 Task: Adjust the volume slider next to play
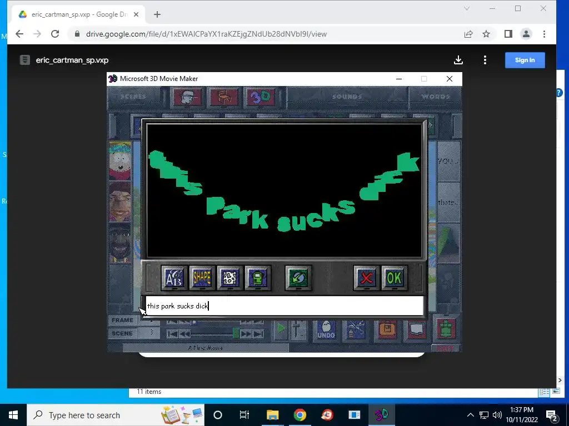[x=297, y=329]
